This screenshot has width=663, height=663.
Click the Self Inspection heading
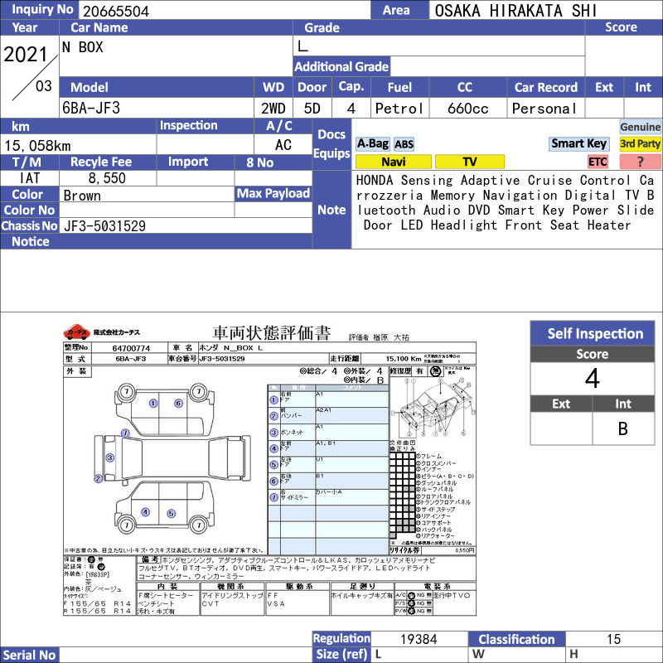click(595, 334)
